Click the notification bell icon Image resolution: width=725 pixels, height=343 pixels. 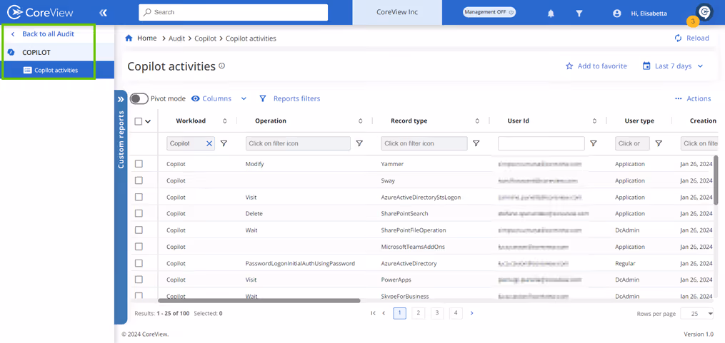pyautogui.click(x=551, y=14)
